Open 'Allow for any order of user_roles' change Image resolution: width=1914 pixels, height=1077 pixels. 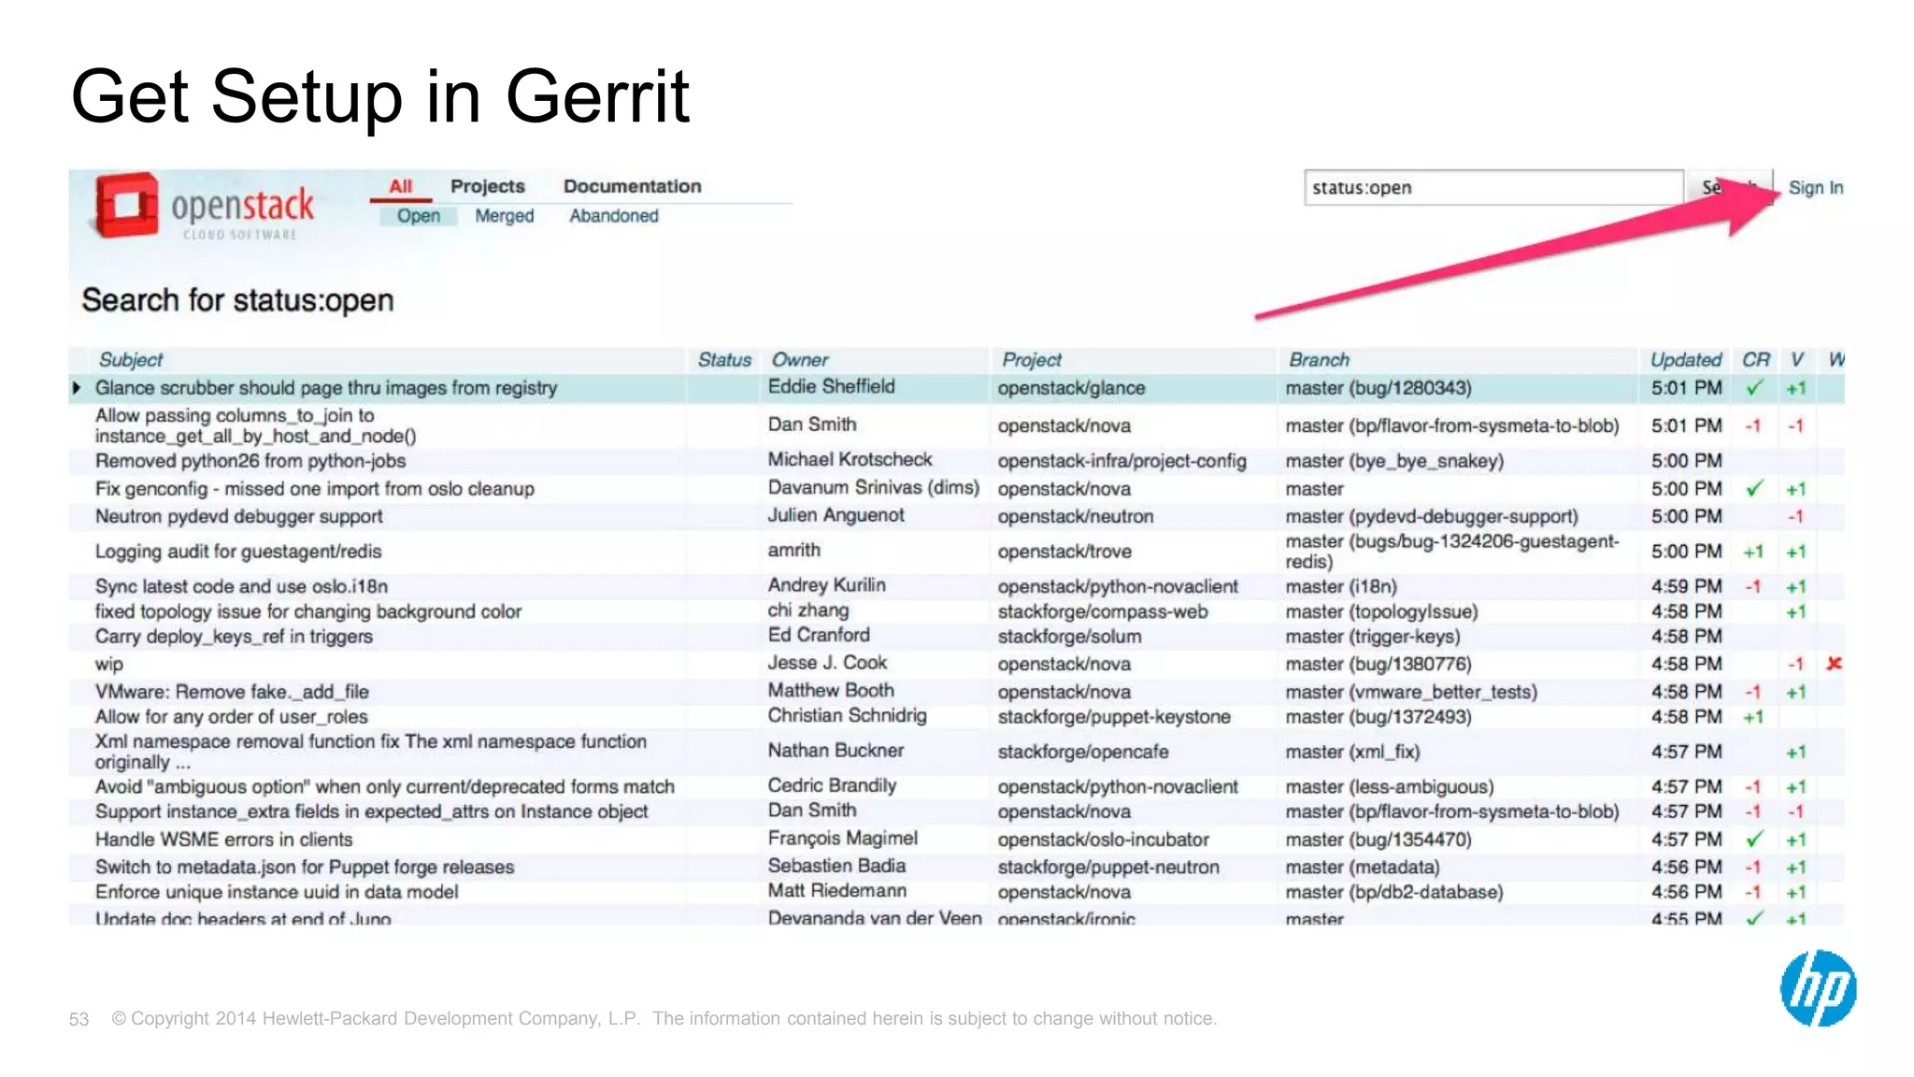click(x=231, y=717)
